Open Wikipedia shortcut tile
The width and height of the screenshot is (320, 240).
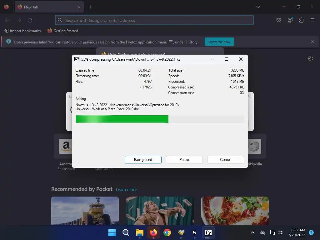pyautogui.click(x=255, y=146)
